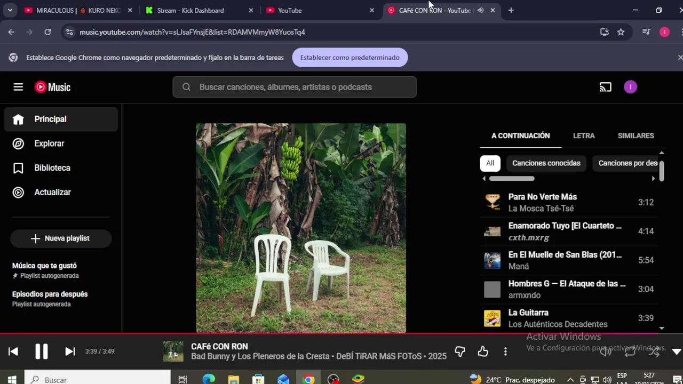Viewport: 683px width, 384px height.
Task: Click Establecer como predeterminado button
Action: [350, 58]
